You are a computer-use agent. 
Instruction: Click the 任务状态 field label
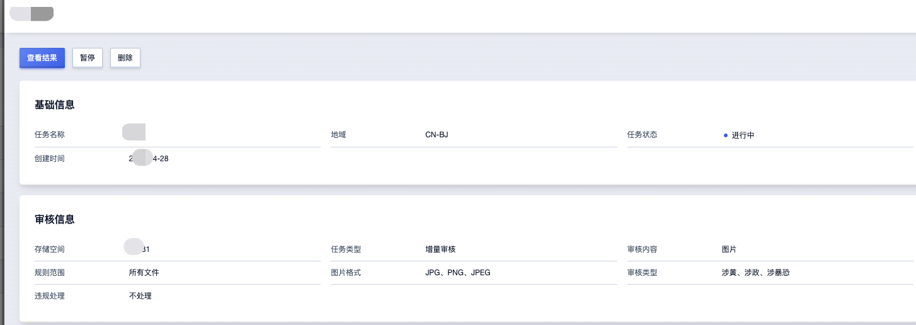tap(642, 135)
